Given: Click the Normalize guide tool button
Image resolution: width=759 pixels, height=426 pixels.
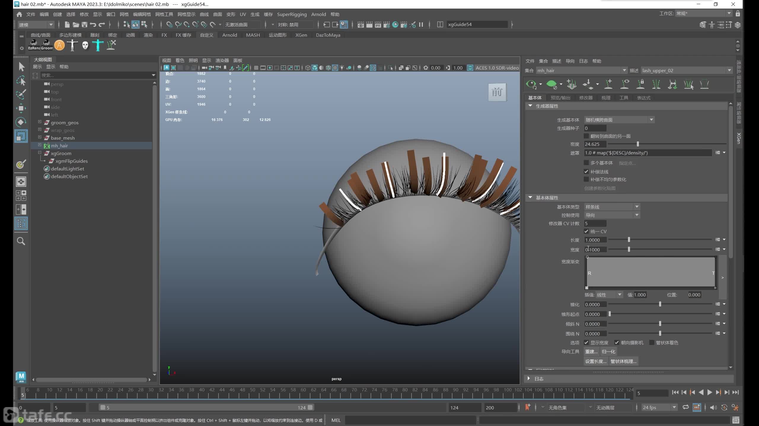Looking at the screenshot, I should pos(608,351).
